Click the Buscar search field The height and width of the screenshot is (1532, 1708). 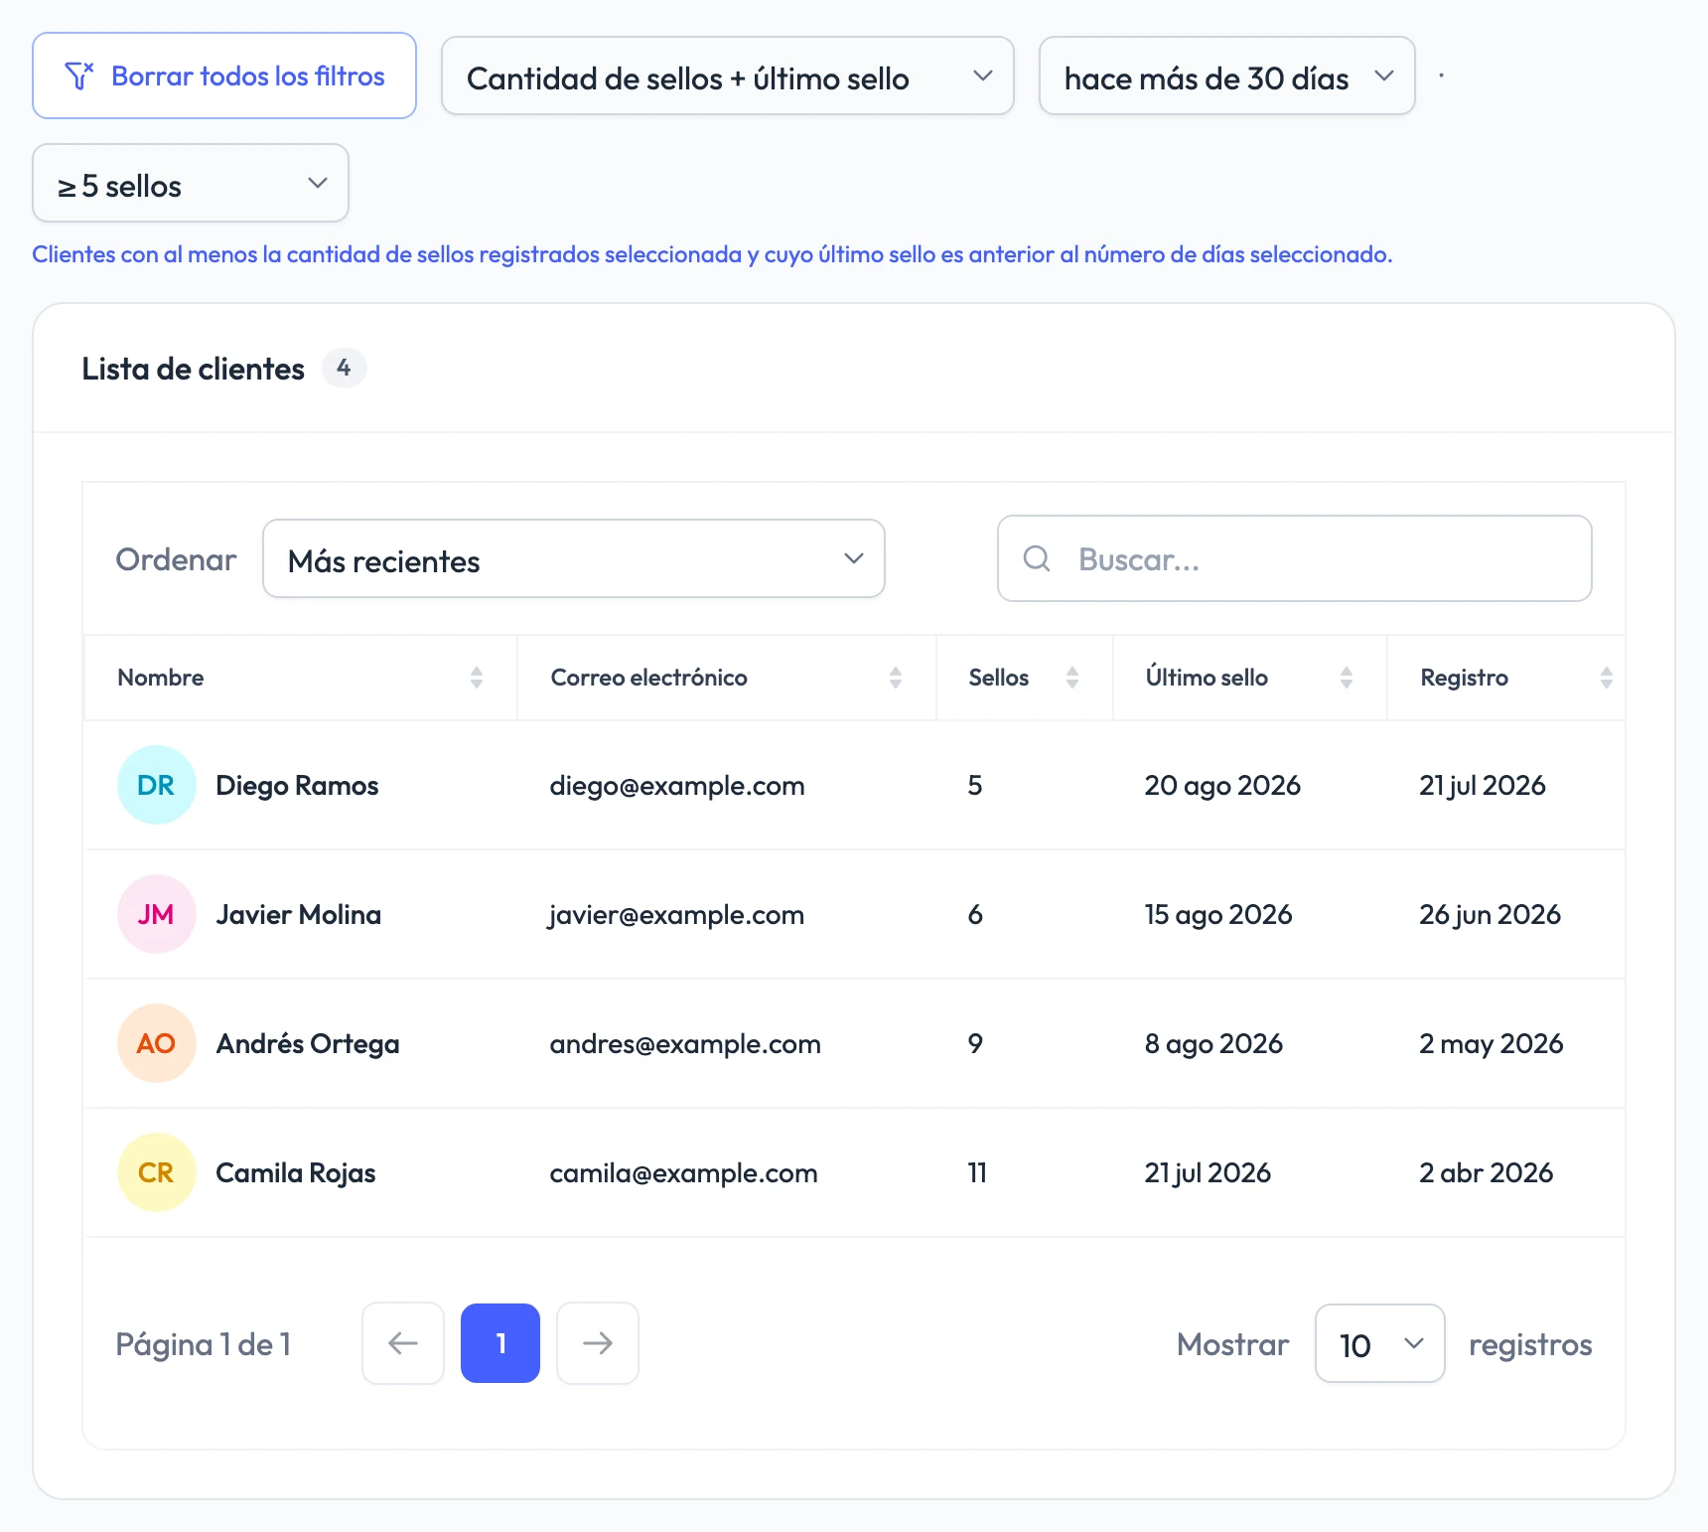coord(1295,558)
